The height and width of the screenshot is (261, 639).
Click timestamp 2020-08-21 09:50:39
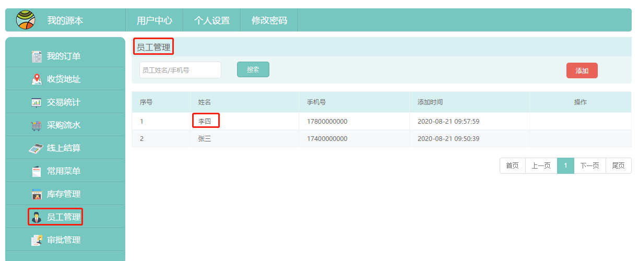click(x=448, y=138)
